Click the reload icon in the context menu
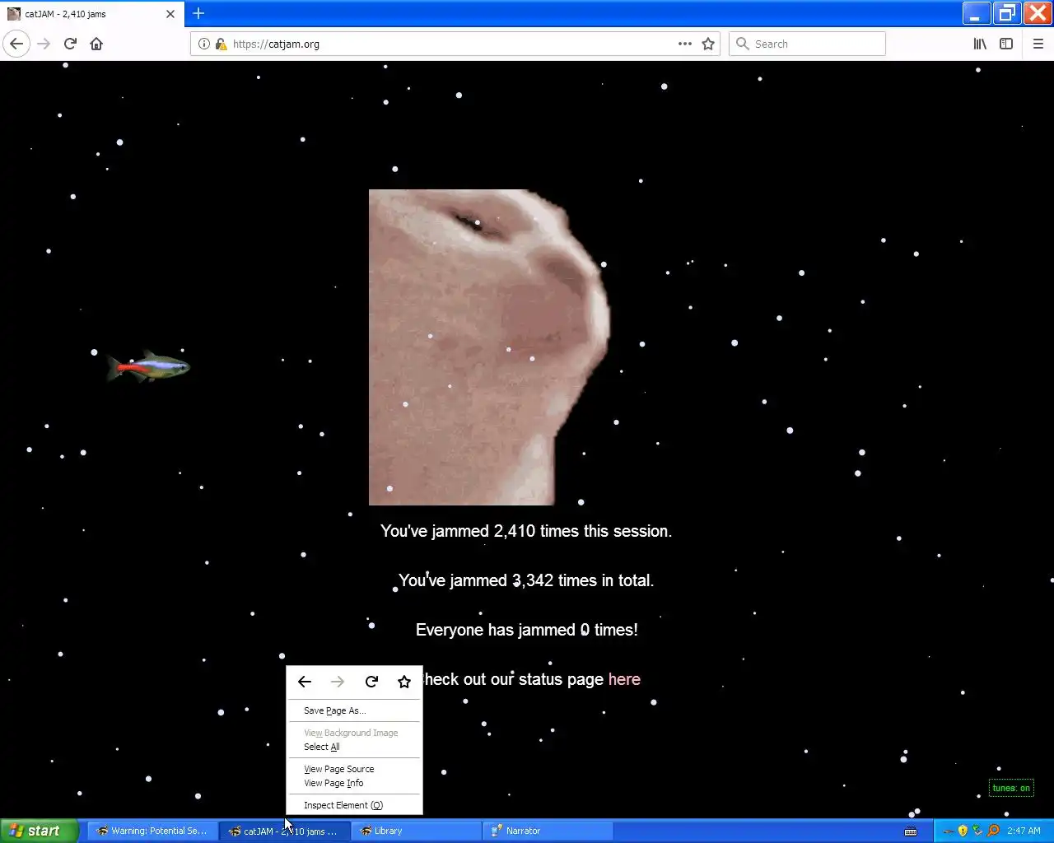The image size is (1054, 843). (x=371, y=682)
